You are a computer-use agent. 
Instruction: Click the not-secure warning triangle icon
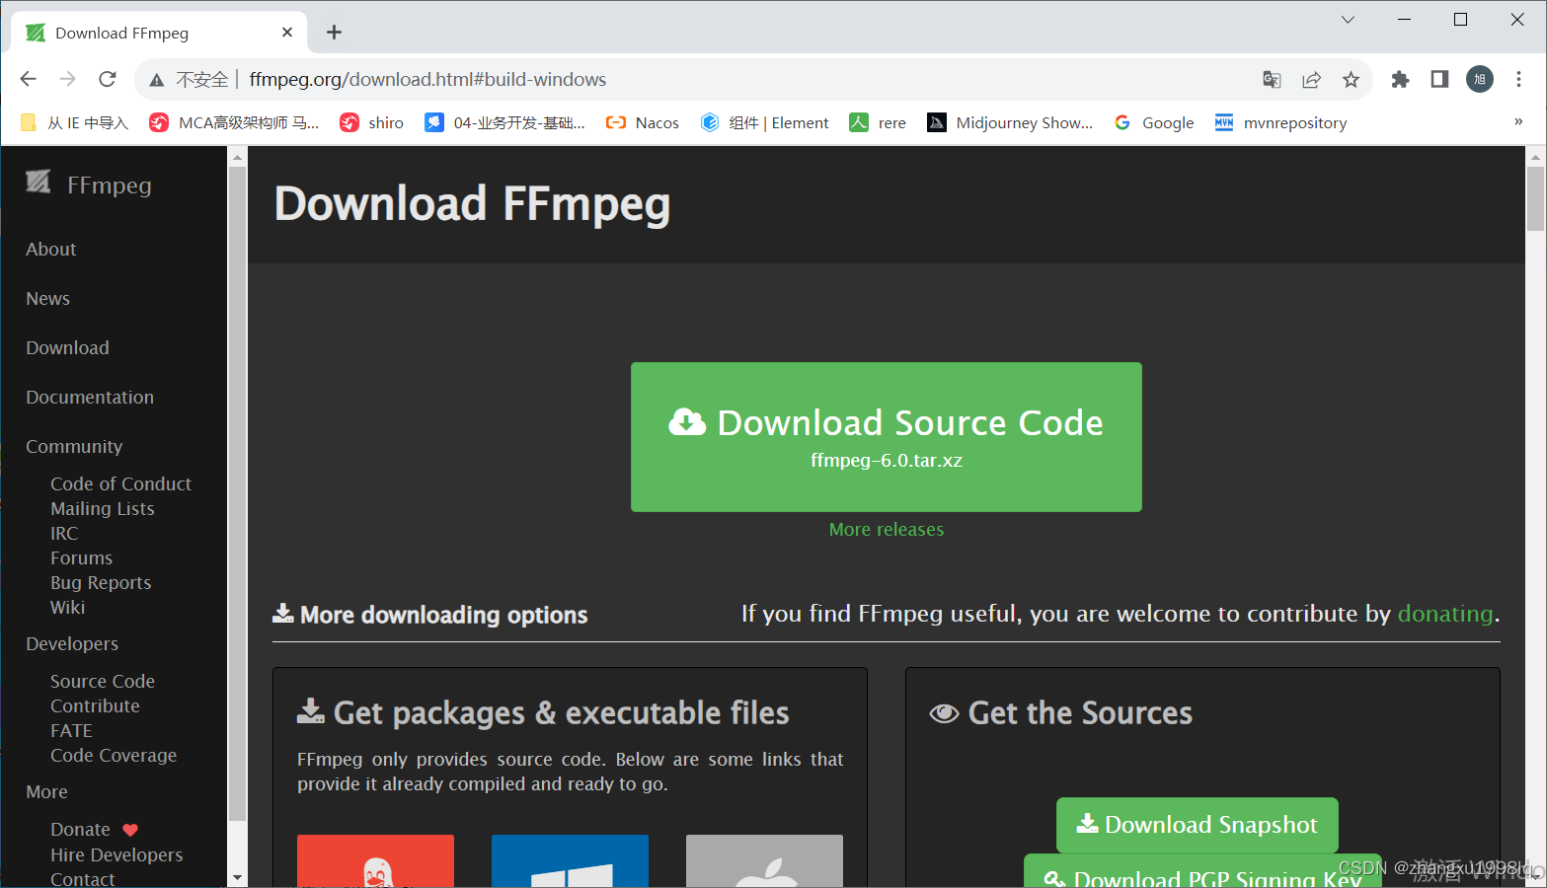(157, 80)
